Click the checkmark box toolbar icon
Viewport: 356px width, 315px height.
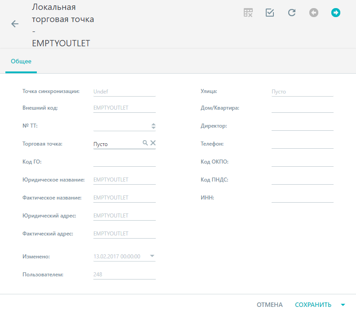[x=270, y=13]
